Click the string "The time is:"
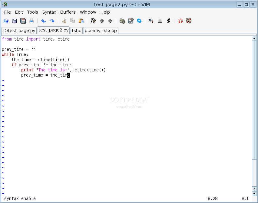This screenshot has height=203, width=258. [x=53, y=70]
